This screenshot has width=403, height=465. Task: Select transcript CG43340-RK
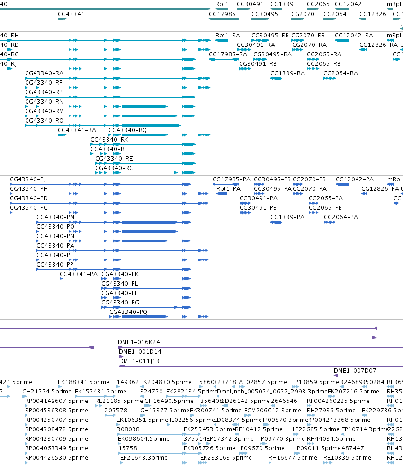[x=109, y=140]
